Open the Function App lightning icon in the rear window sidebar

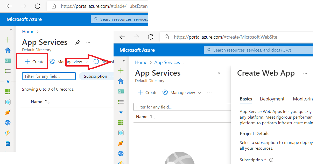(8, 133)
